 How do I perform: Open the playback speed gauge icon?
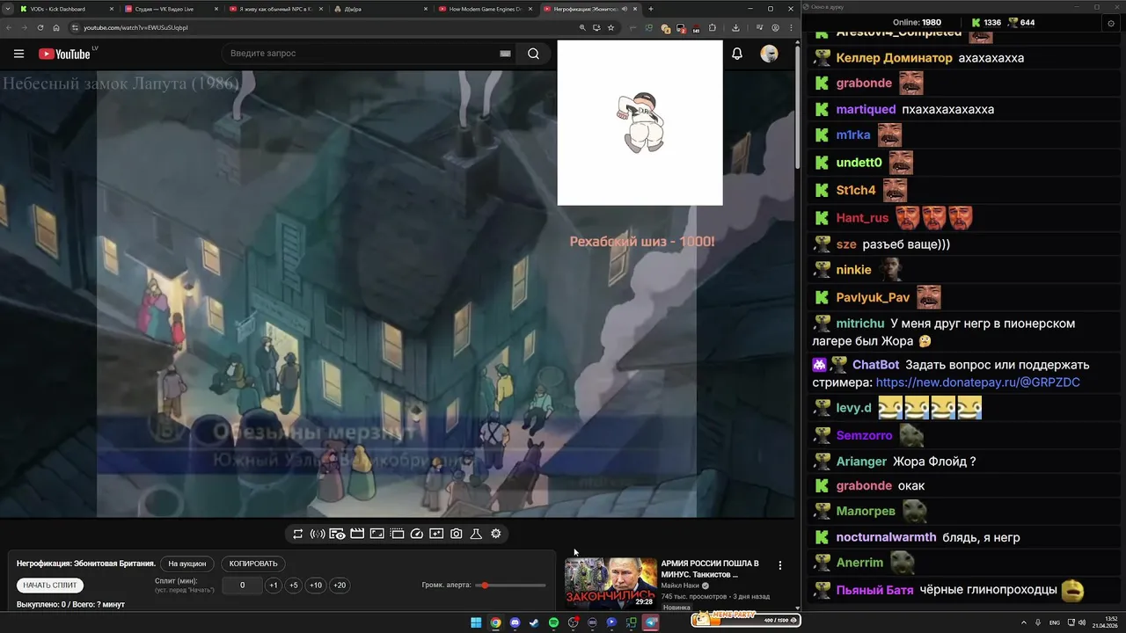pos(417,534)
